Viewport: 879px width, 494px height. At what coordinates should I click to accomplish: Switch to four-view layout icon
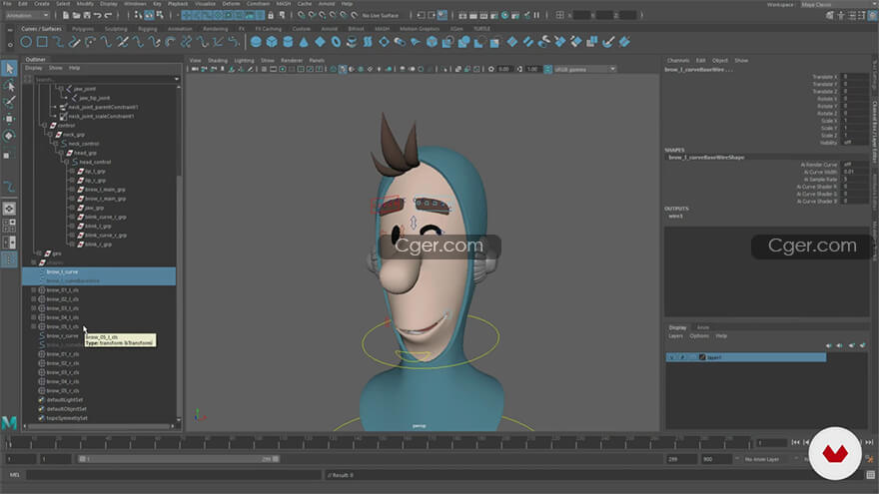click(9, 226)
